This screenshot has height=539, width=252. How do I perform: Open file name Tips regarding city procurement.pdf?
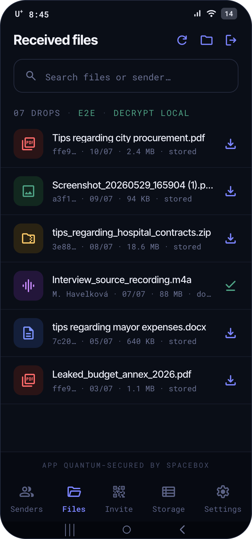(129, 138)
